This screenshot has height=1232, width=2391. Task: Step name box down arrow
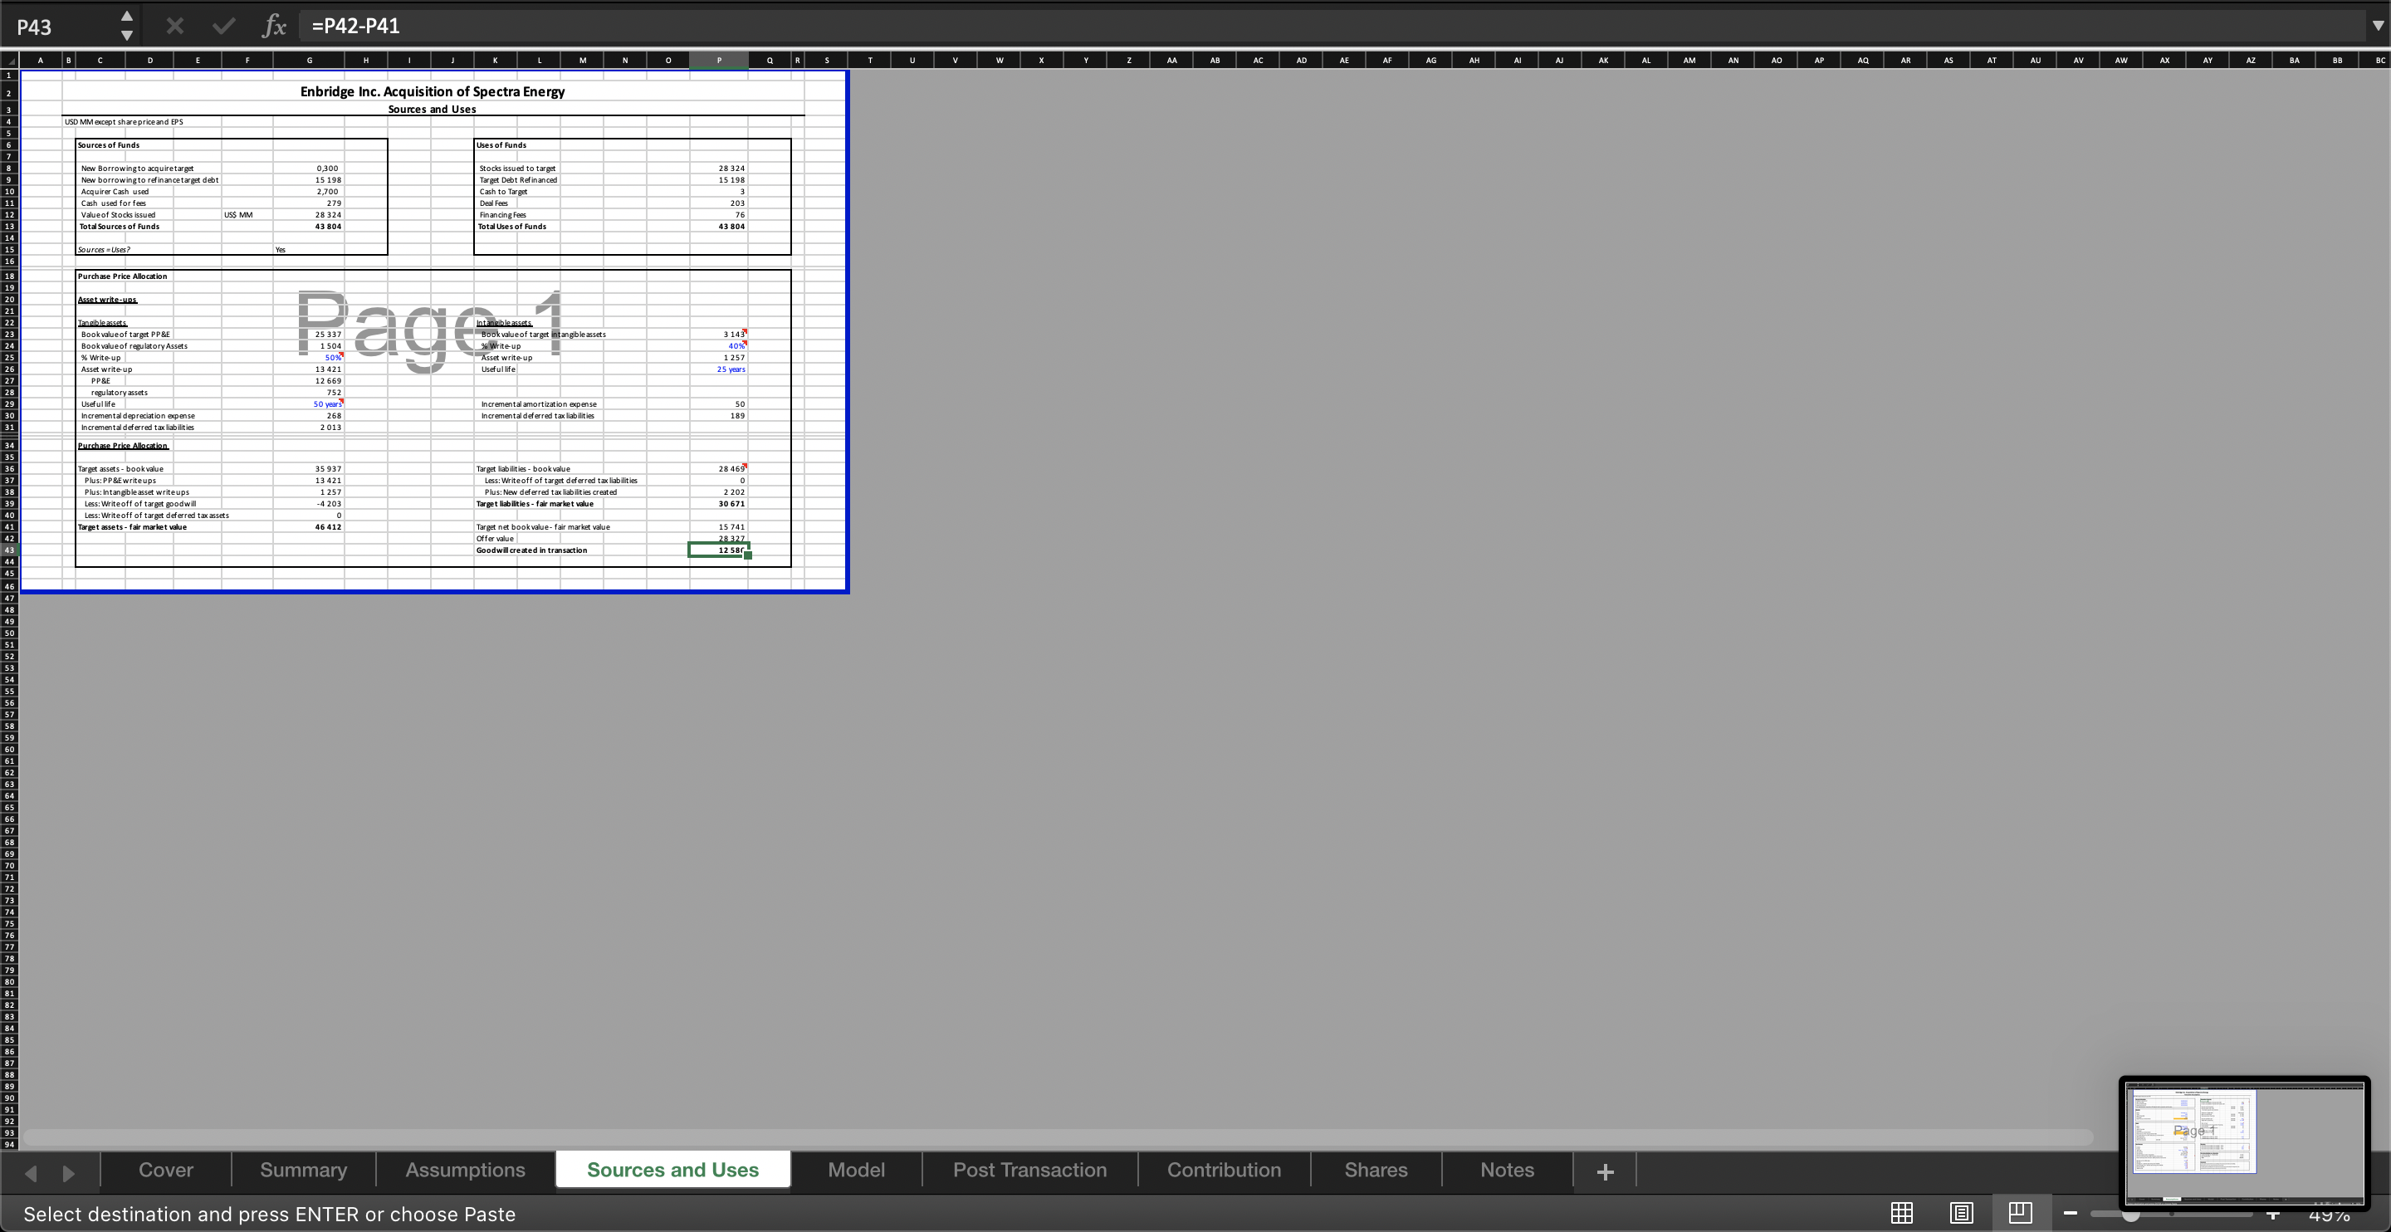coord(127,35)
